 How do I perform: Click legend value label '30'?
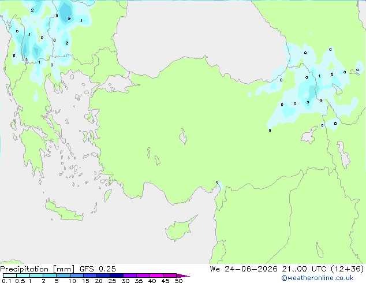coord(125,281)
